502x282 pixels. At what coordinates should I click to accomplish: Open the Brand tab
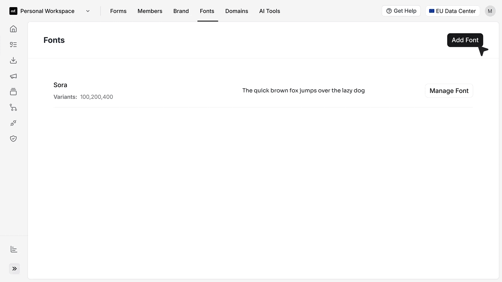coord(181,11)
